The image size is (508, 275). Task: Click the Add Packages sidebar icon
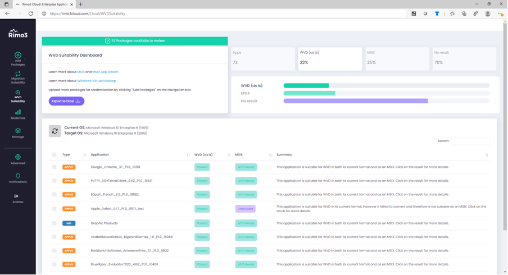18,56
